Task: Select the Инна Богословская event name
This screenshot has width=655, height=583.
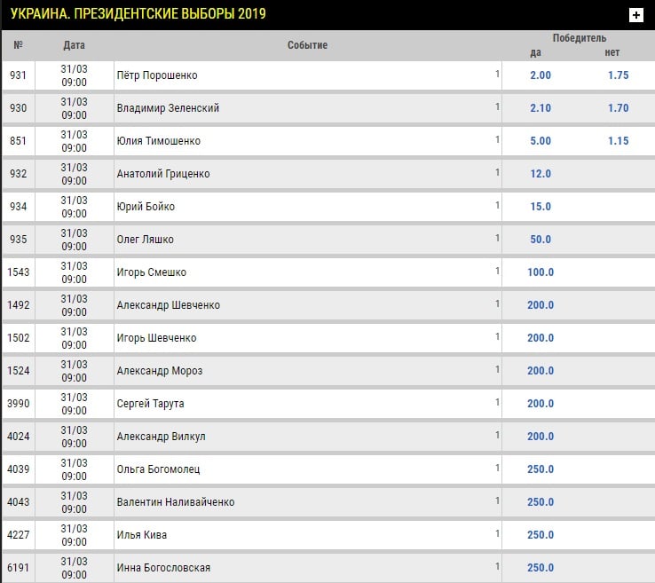Action: click(163, 568)
